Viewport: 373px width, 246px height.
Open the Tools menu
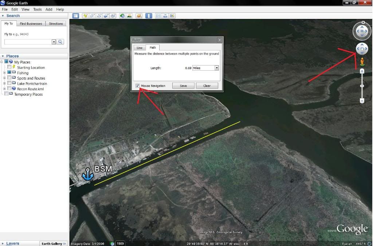coord(38,9)
